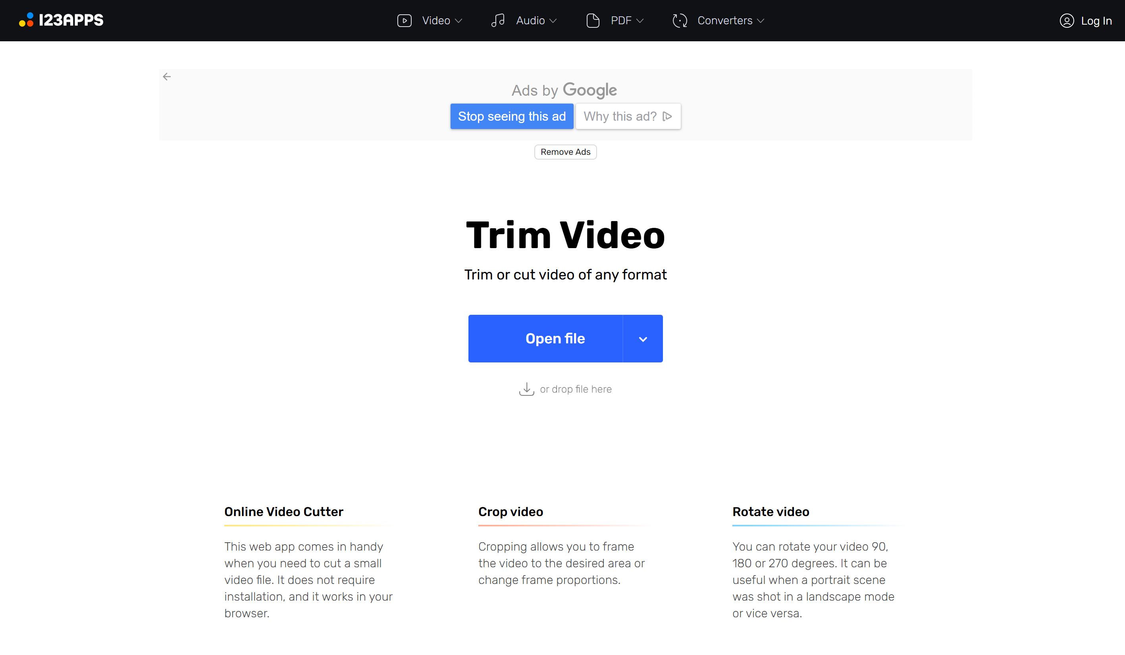
Task: Click the Video play icon in the navbar
Action: [x=405, y=21]
